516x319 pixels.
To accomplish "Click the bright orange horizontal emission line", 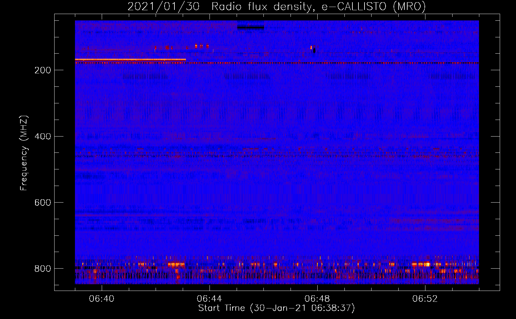I will click(130, 60).
